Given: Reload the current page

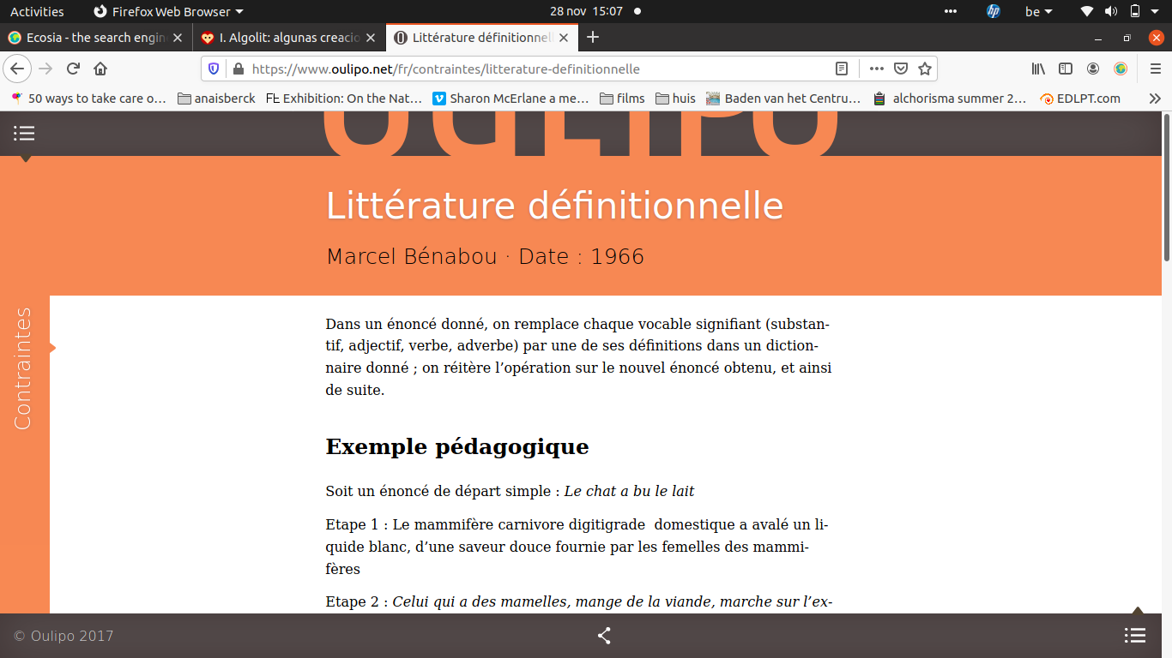Looking at the screenshot, I should (73, 69).
